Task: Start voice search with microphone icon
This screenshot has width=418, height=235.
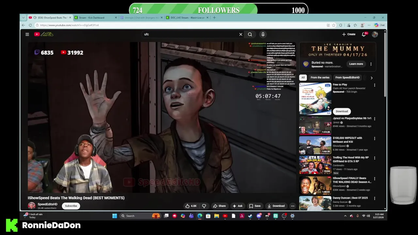Action: (x=263, y=34)
